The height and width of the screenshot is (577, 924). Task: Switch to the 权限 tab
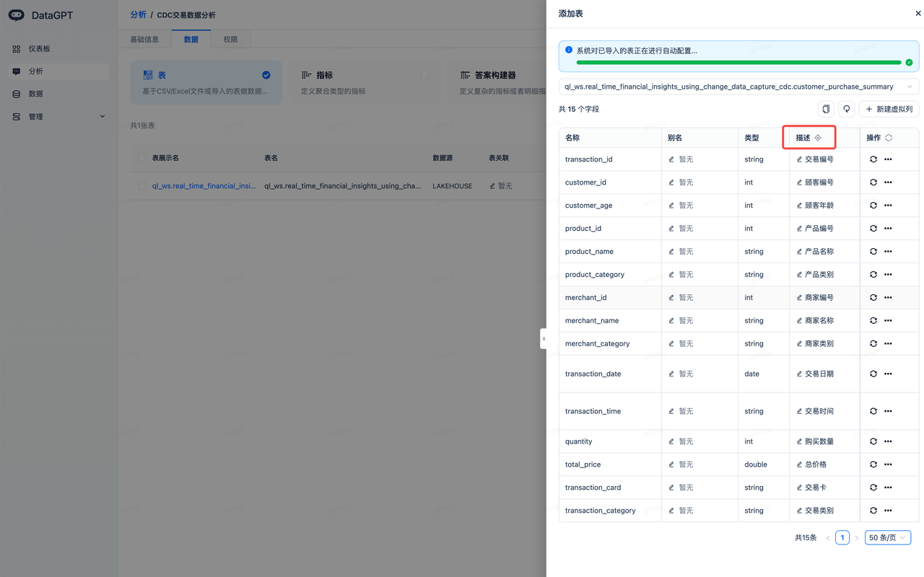pyautogui.click(x=230, y=40)
